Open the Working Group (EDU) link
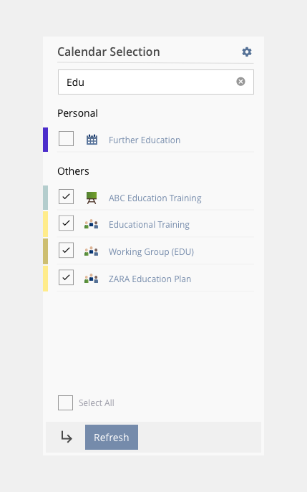 pos(151,252)
